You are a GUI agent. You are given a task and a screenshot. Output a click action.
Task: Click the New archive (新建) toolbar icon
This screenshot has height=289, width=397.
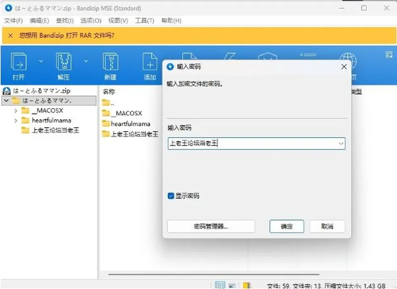tap(110, 62)
